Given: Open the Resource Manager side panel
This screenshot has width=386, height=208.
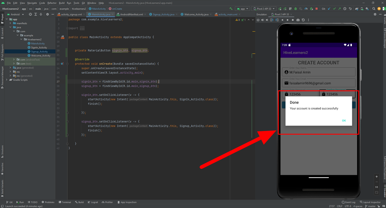Looking at the screenshot, I should (x=2, y=77).
